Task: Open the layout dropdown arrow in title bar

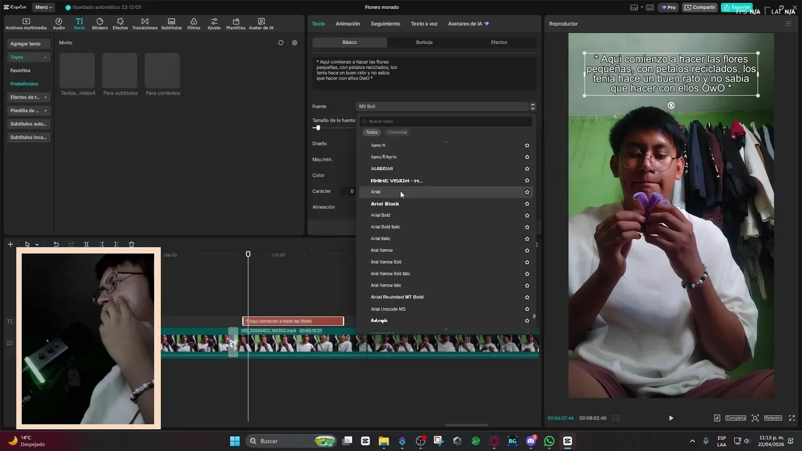Action: click(x=642, y=8)
